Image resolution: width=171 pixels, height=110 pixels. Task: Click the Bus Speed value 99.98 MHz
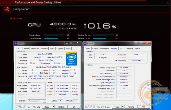pyautogui.click(x=36, y=92)
